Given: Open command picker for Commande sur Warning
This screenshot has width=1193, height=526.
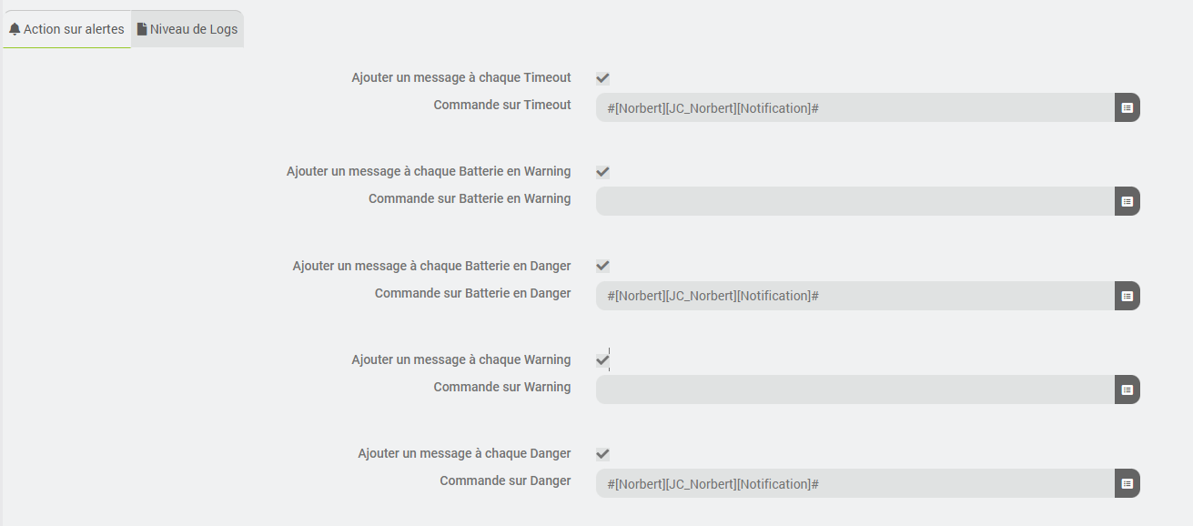Looking at the screenshot, I should (1127, 389).
